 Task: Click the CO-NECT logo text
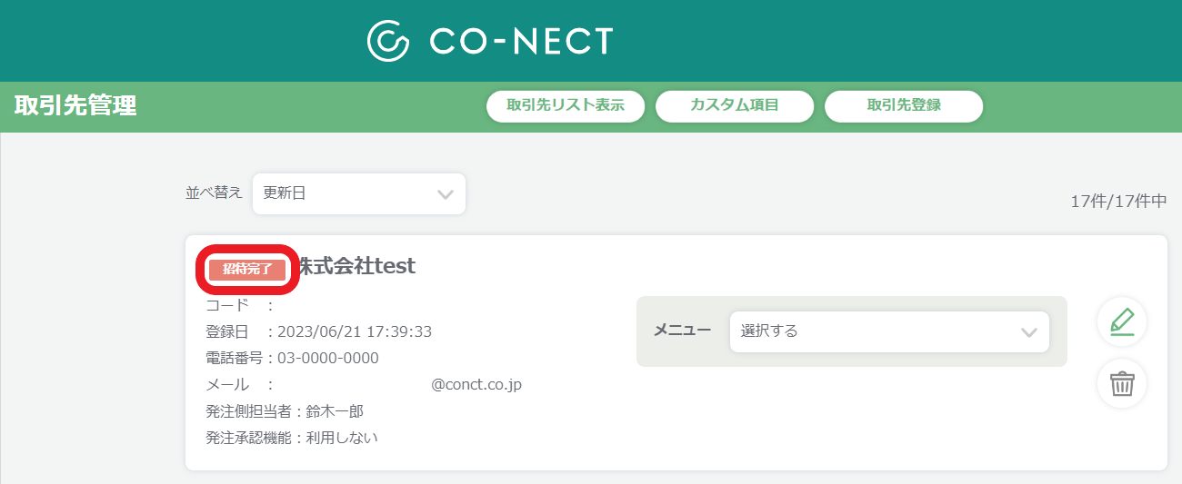point(521,41)
